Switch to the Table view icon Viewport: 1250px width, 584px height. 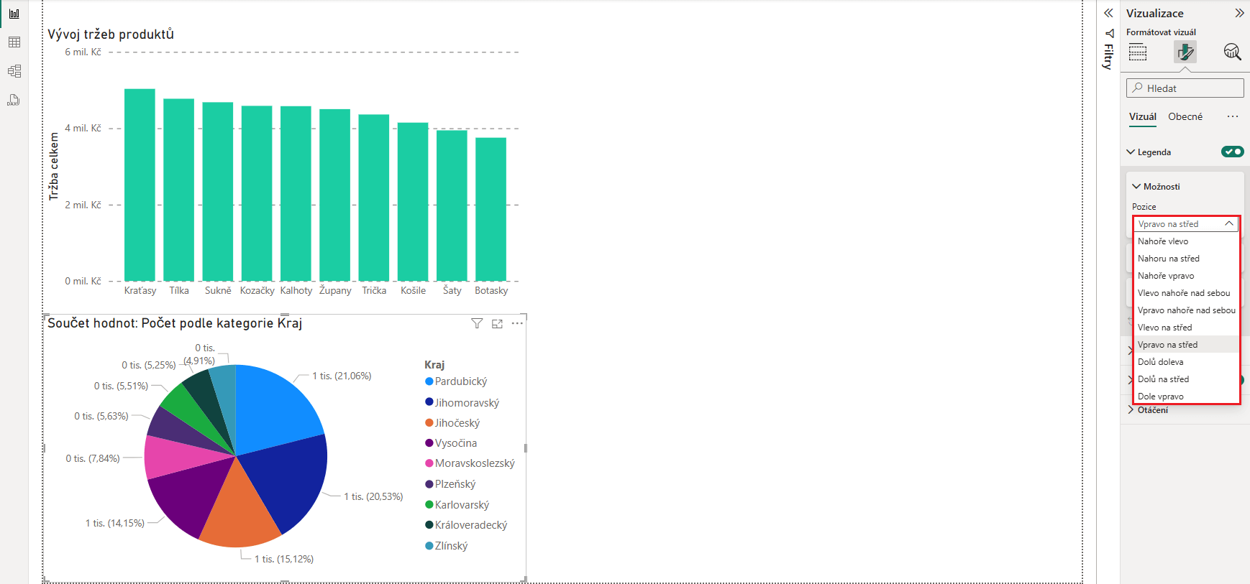pos(14,42)
